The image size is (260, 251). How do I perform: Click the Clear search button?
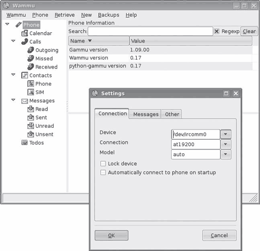[249, 31]
